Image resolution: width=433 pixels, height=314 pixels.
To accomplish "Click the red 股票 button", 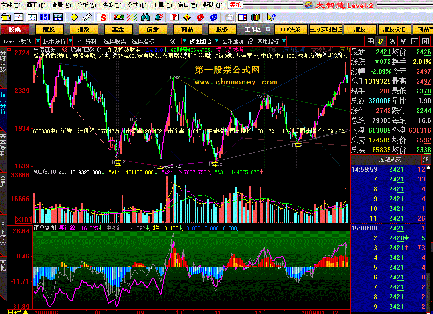I will pyautogui.click(x=15, y=29).
